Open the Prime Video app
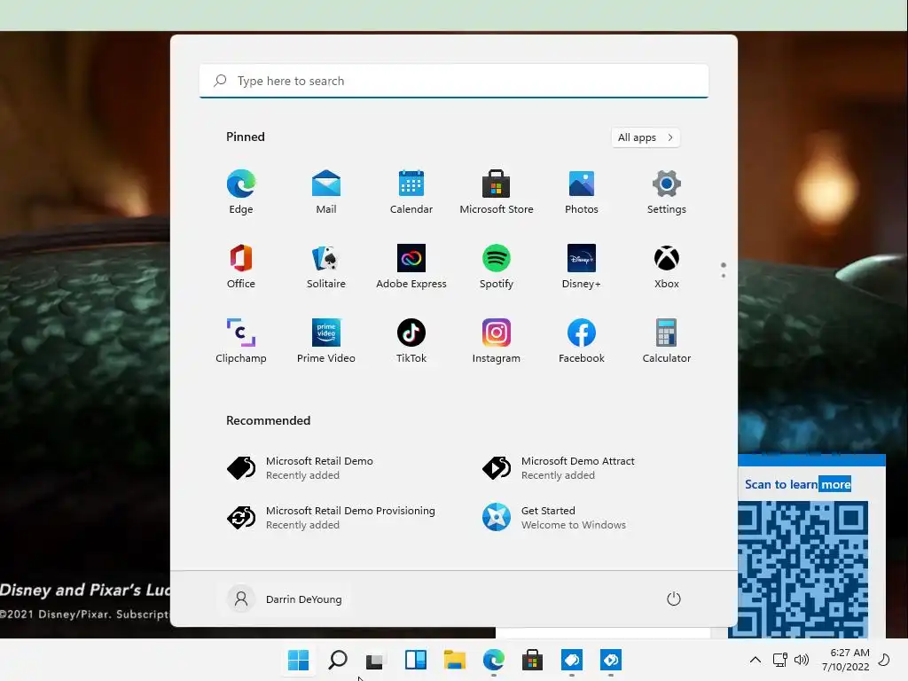The image size is (908, 681). pyautogui.click(x=326, y=341)
